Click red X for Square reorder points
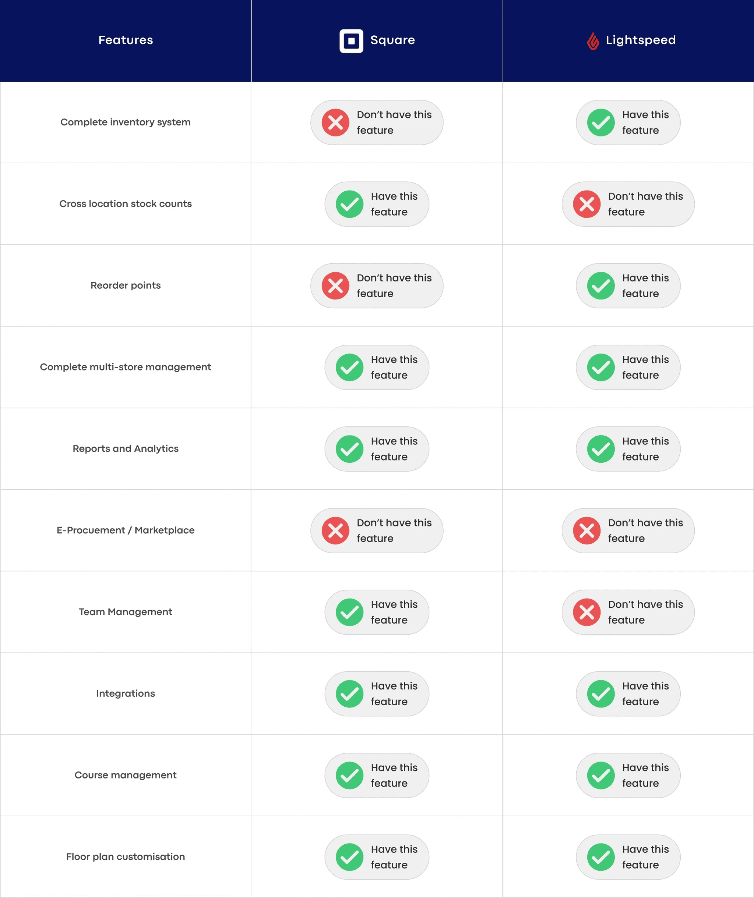 point(335,285)
